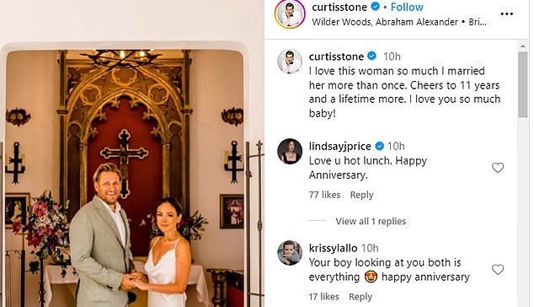Click curtisstone's avatar next to the caption

[290, 62]
